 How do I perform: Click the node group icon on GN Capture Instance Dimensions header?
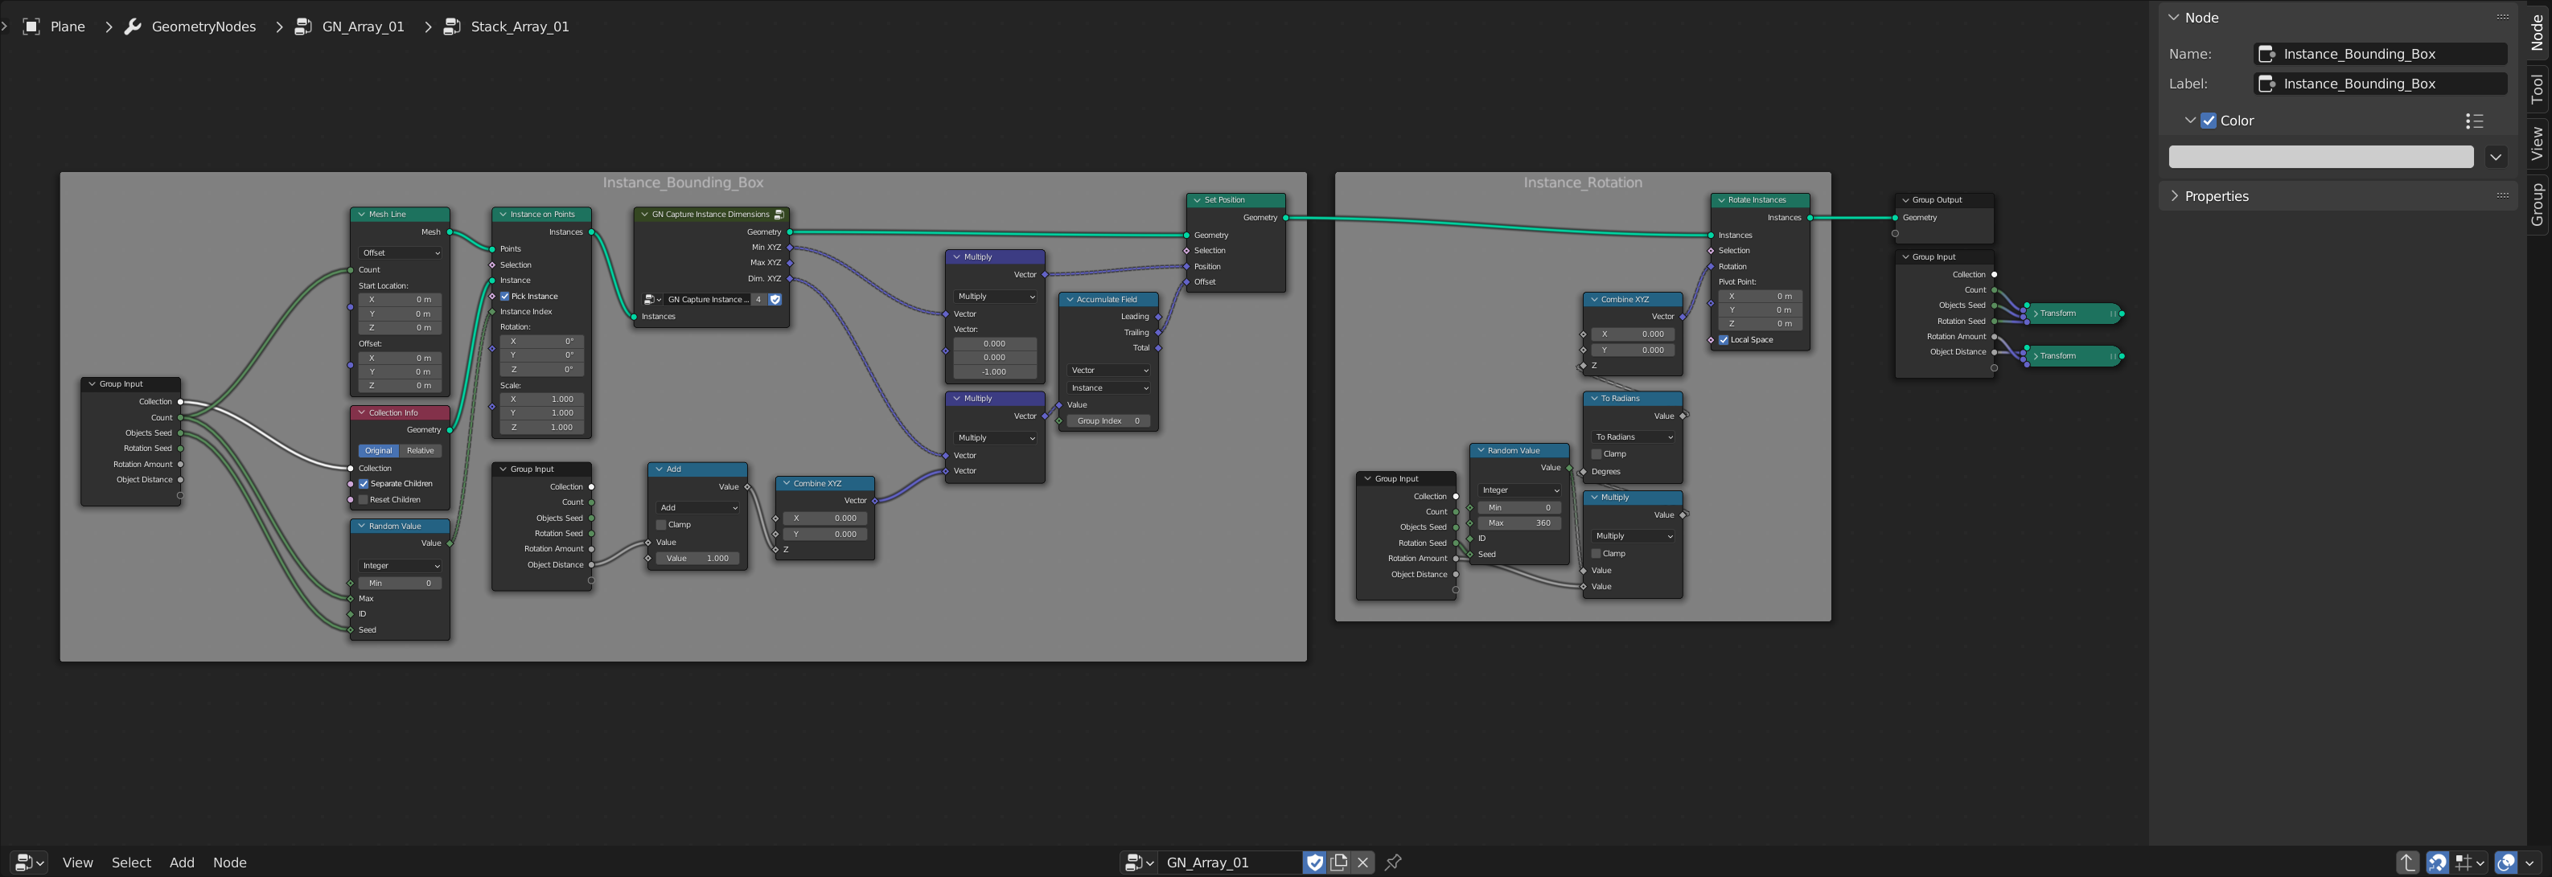pos(779,214)
